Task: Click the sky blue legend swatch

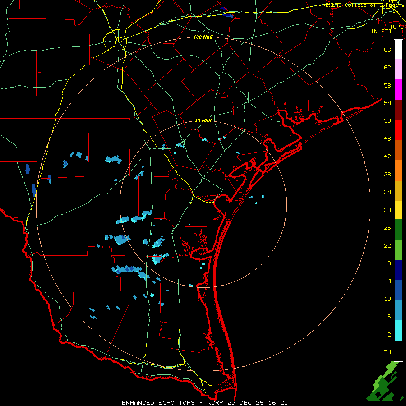Action: (x=398, y=310)
